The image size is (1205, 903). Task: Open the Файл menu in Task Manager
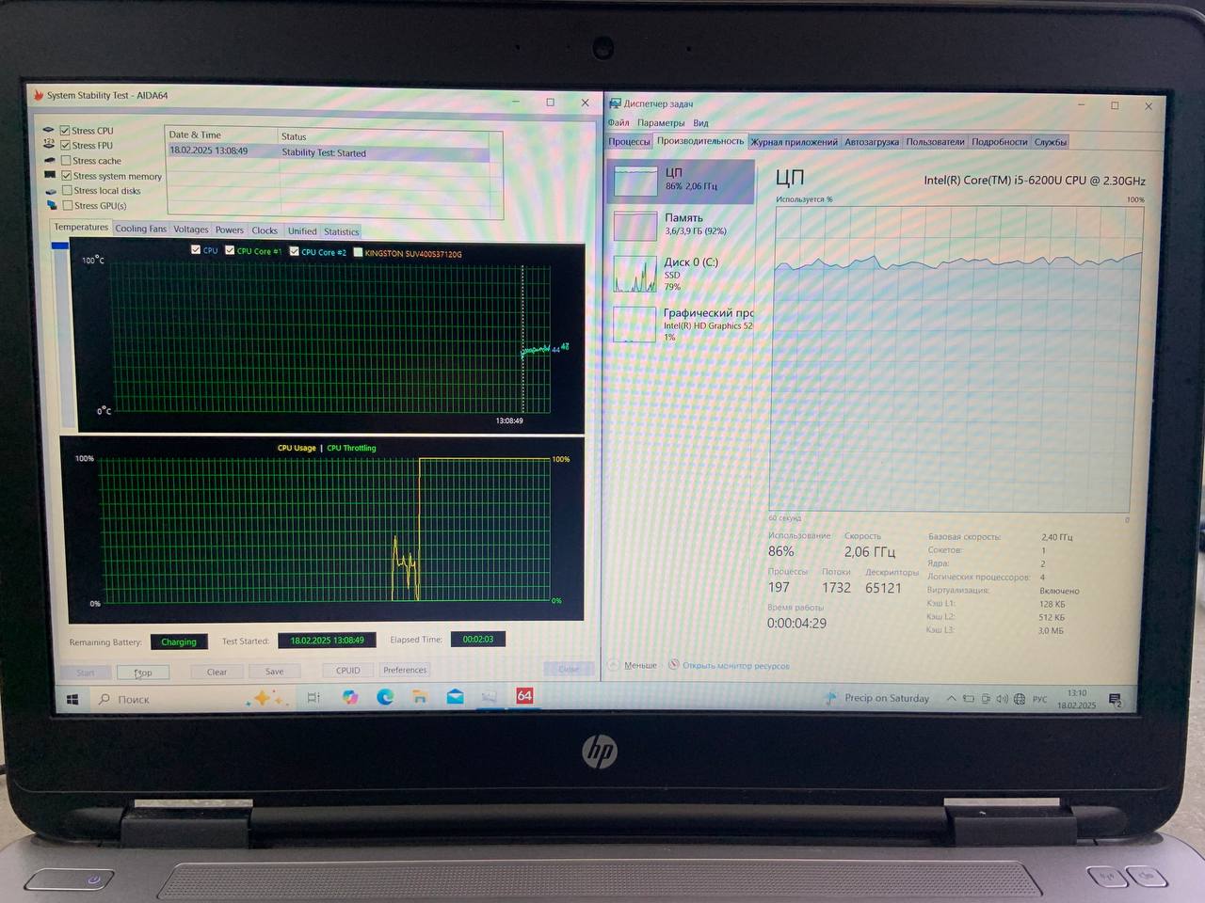(619, 122)
